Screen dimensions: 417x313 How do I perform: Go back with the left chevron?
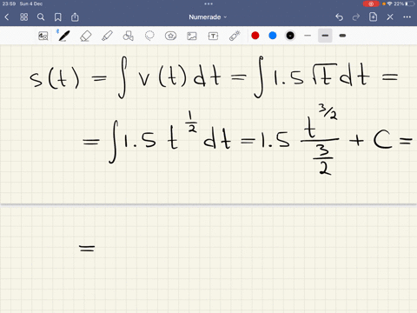tap(7, 17)
